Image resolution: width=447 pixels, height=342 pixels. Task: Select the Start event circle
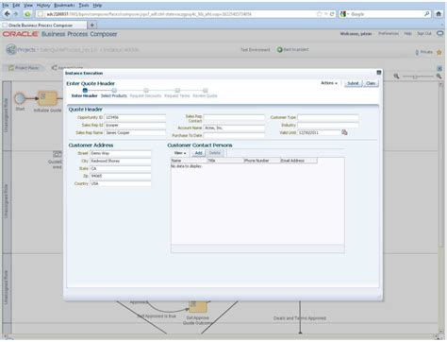pyautogui.click(x=20, y=98)
